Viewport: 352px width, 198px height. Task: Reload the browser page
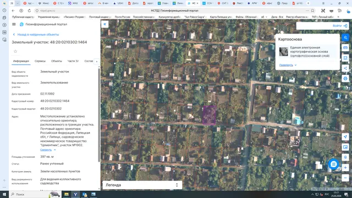click(29, 10)
